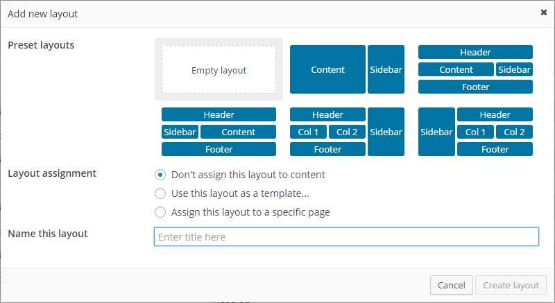Choose the Content and Sidebar preset layout

coord(347,69)
